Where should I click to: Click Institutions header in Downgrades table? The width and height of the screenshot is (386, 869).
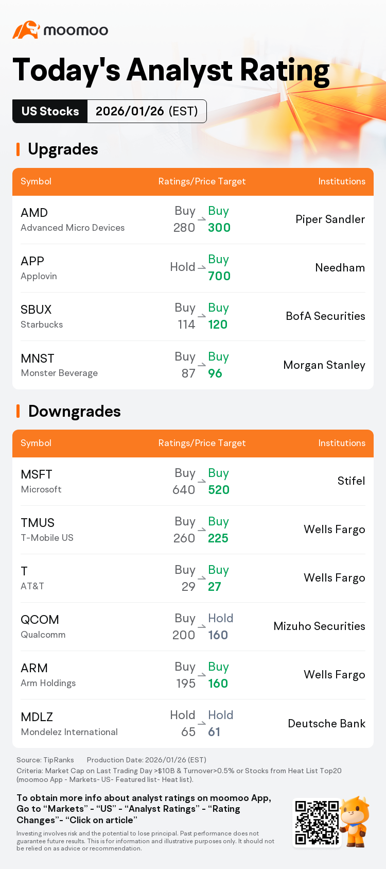tap(342, 443)
